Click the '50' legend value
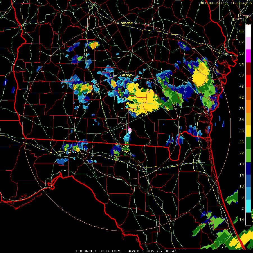This screenshot has width=253, height=253. (241, 75)
